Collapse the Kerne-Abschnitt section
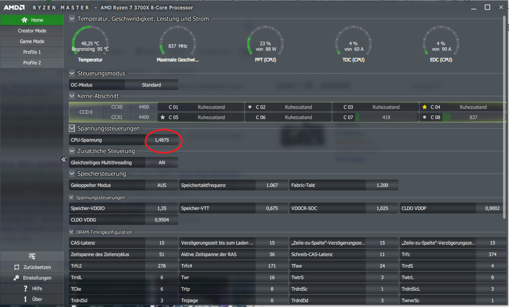This screenshot has height=307, width=509. click(x=72, y=96)
